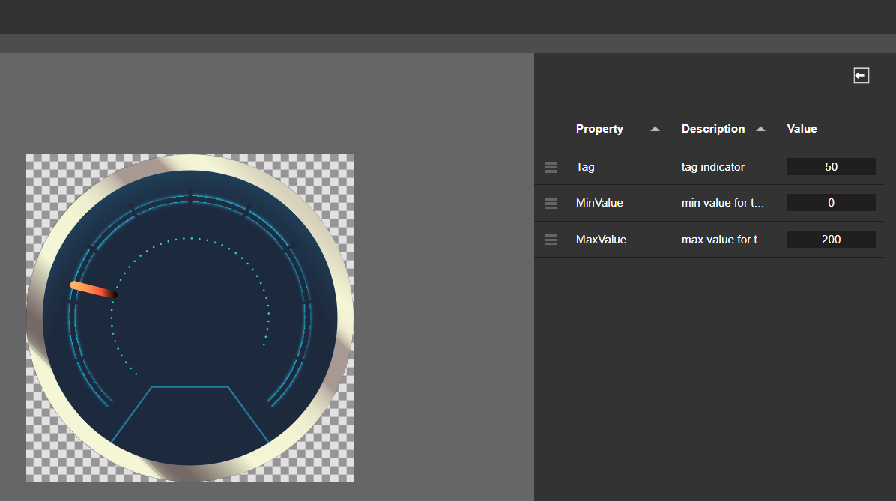Select the MaxValue property name
This screenshot has width=896, height=501.
click(601, 240)
